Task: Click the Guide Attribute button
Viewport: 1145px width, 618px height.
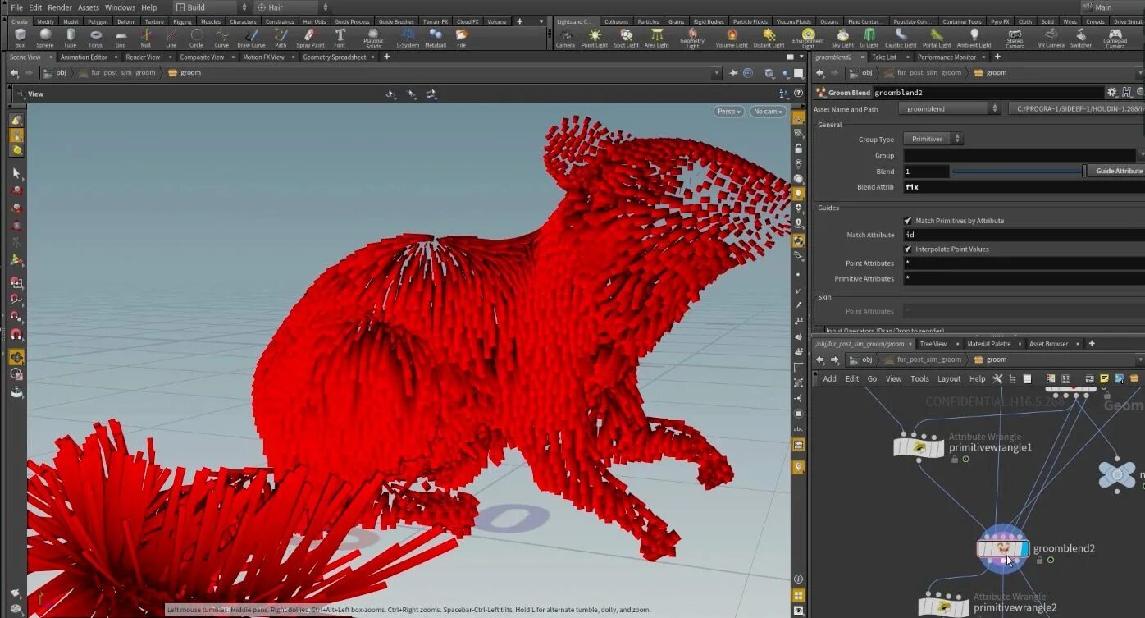Action: click(1118, 171)
